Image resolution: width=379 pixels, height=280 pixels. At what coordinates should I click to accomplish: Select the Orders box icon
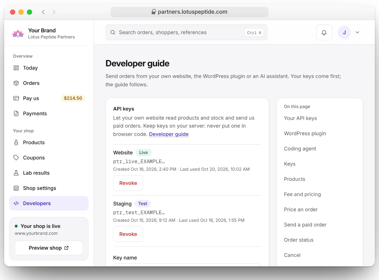pyautogui.click(x=16, y=83)
